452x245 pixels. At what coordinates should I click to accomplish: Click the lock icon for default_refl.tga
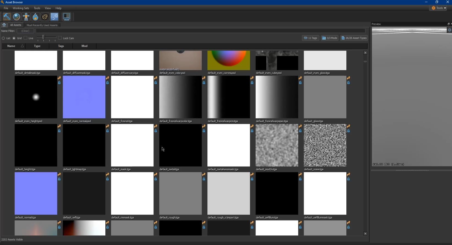click(x=107, y=179)
